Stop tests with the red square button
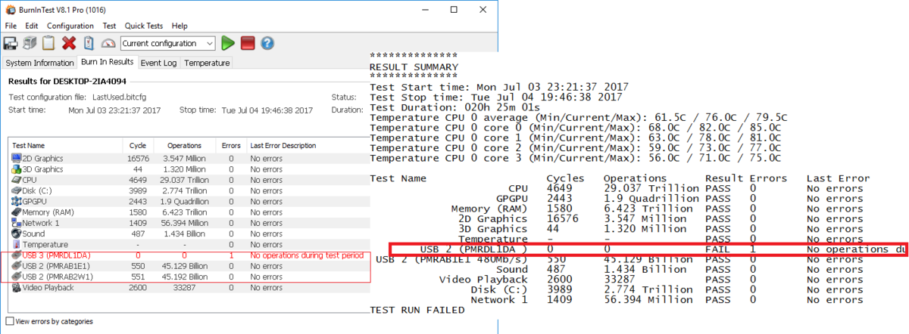 point(248,44)
